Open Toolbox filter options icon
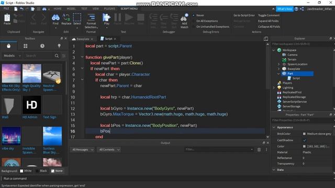Image resolution: width=335 pixels, height=188 pixels. click(64, 56)
